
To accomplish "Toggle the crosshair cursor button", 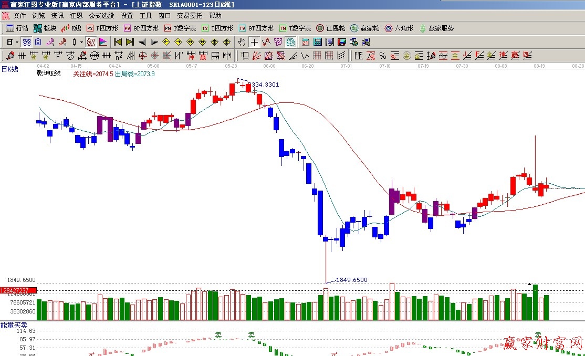I will [254, 42].
